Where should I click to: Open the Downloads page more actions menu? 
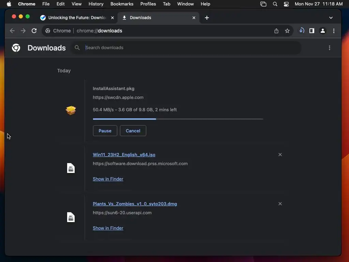tap(330, 48)
